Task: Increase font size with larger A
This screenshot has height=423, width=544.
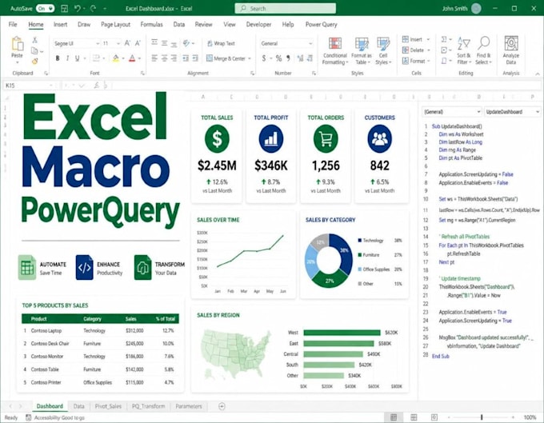Action: click(x=127, y=43)
